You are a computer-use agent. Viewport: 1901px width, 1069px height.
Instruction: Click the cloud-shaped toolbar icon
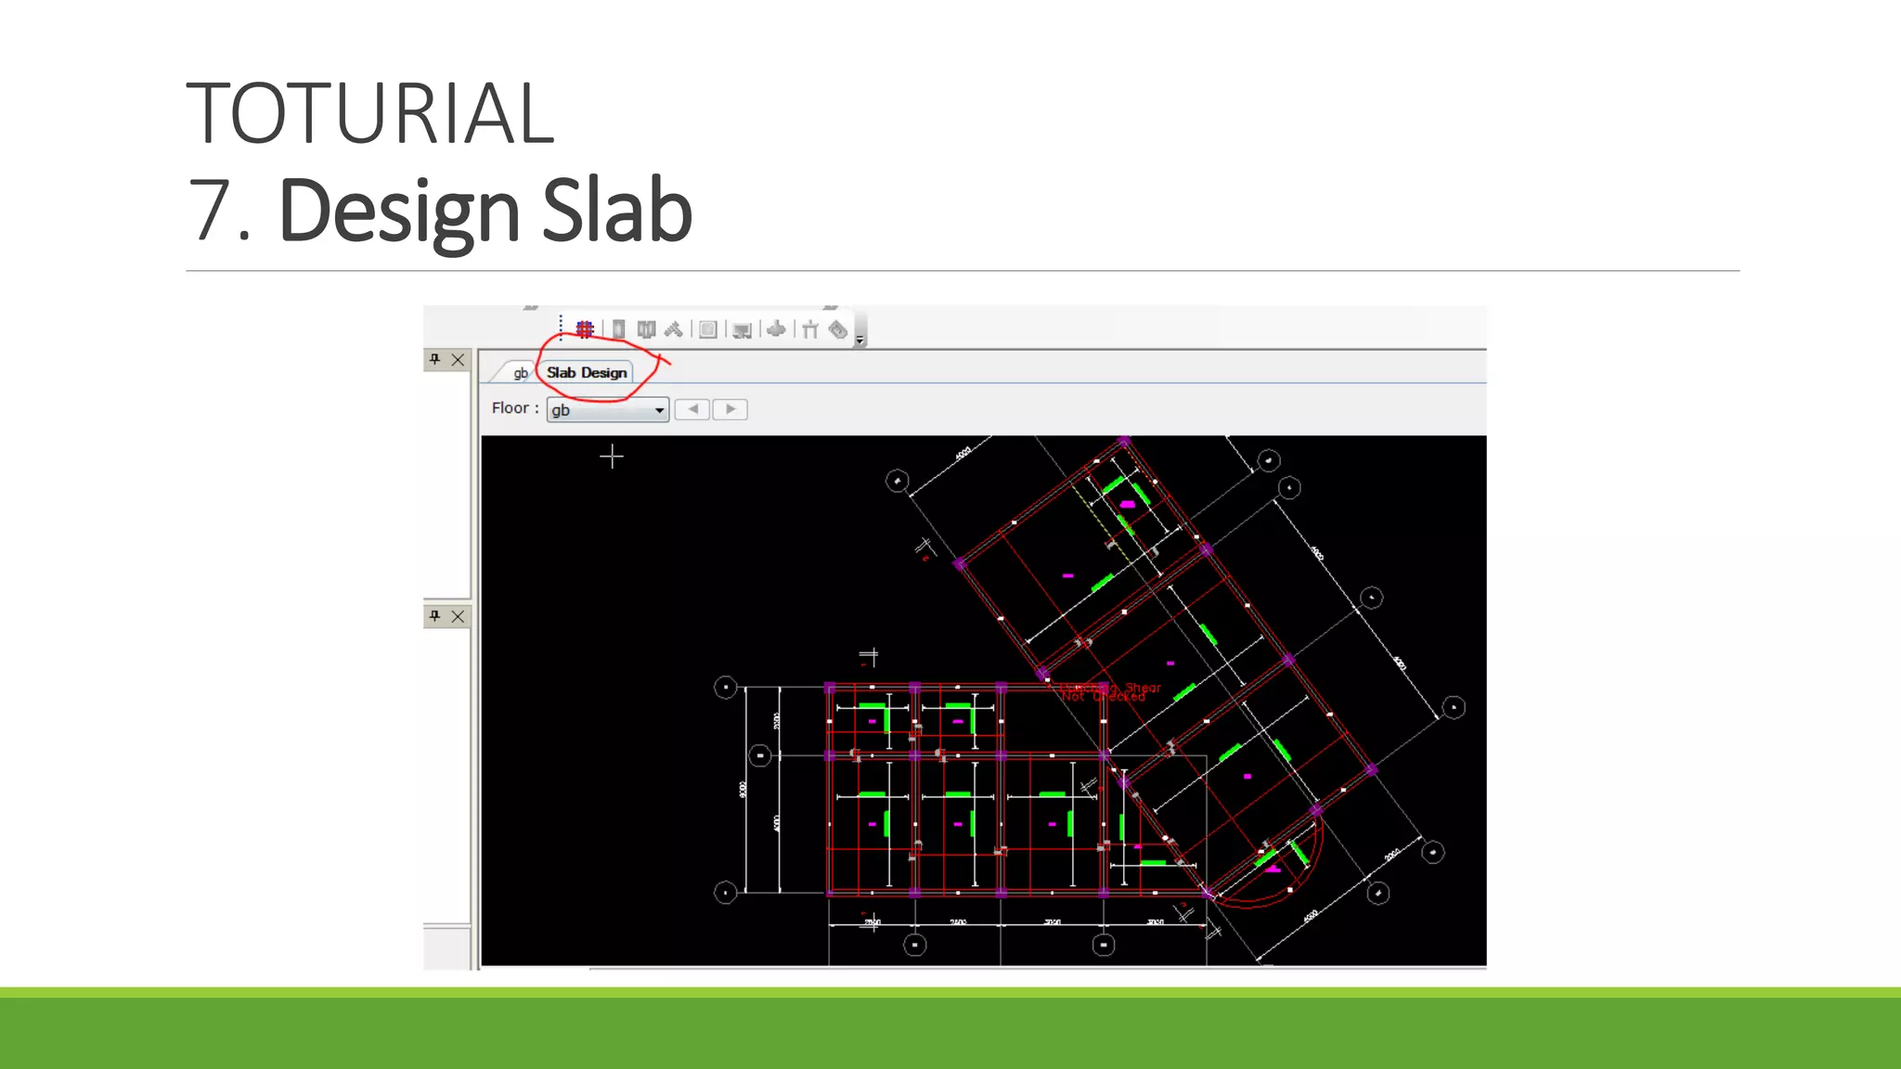click(x=776, y=328)
